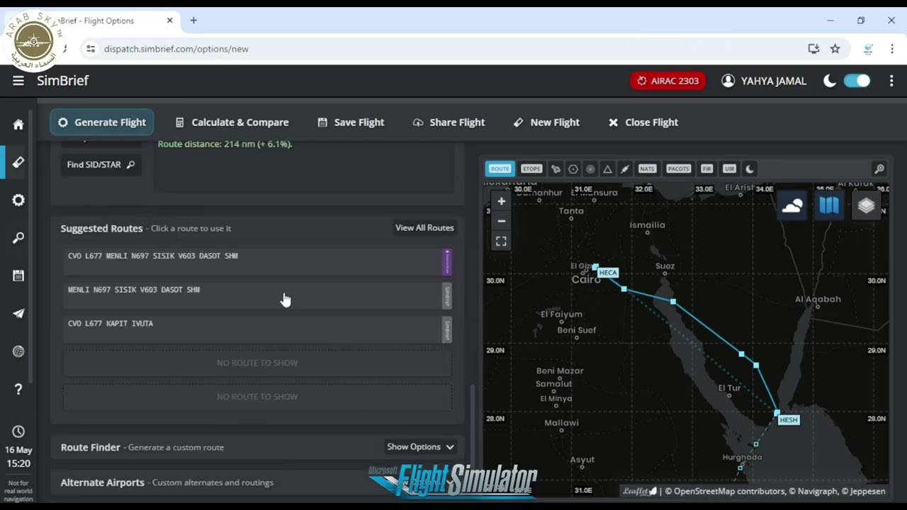Viewport: 907px width, 510px height.
Task: Open the Chrome three-dot menu
Action: [x=891, y=49]
